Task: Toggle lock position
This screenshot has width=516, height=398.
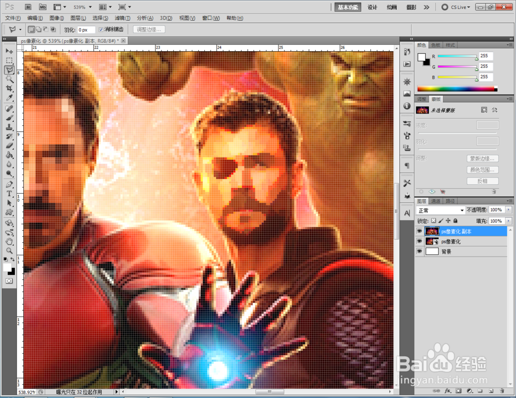Action: click(x=448, y=220)
